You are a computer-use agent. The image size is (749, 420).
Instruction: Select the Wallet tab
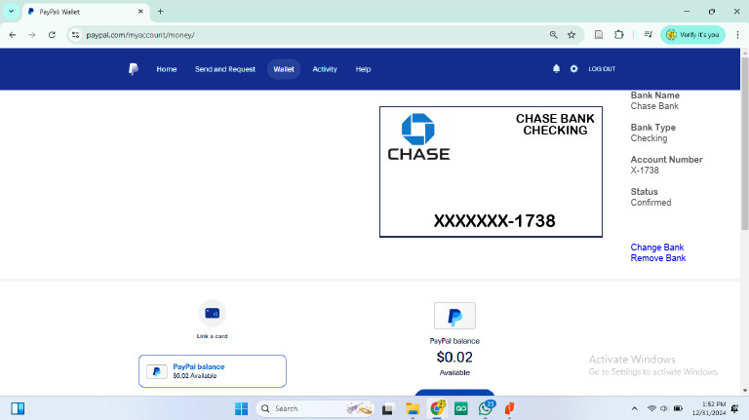[284, 69]
